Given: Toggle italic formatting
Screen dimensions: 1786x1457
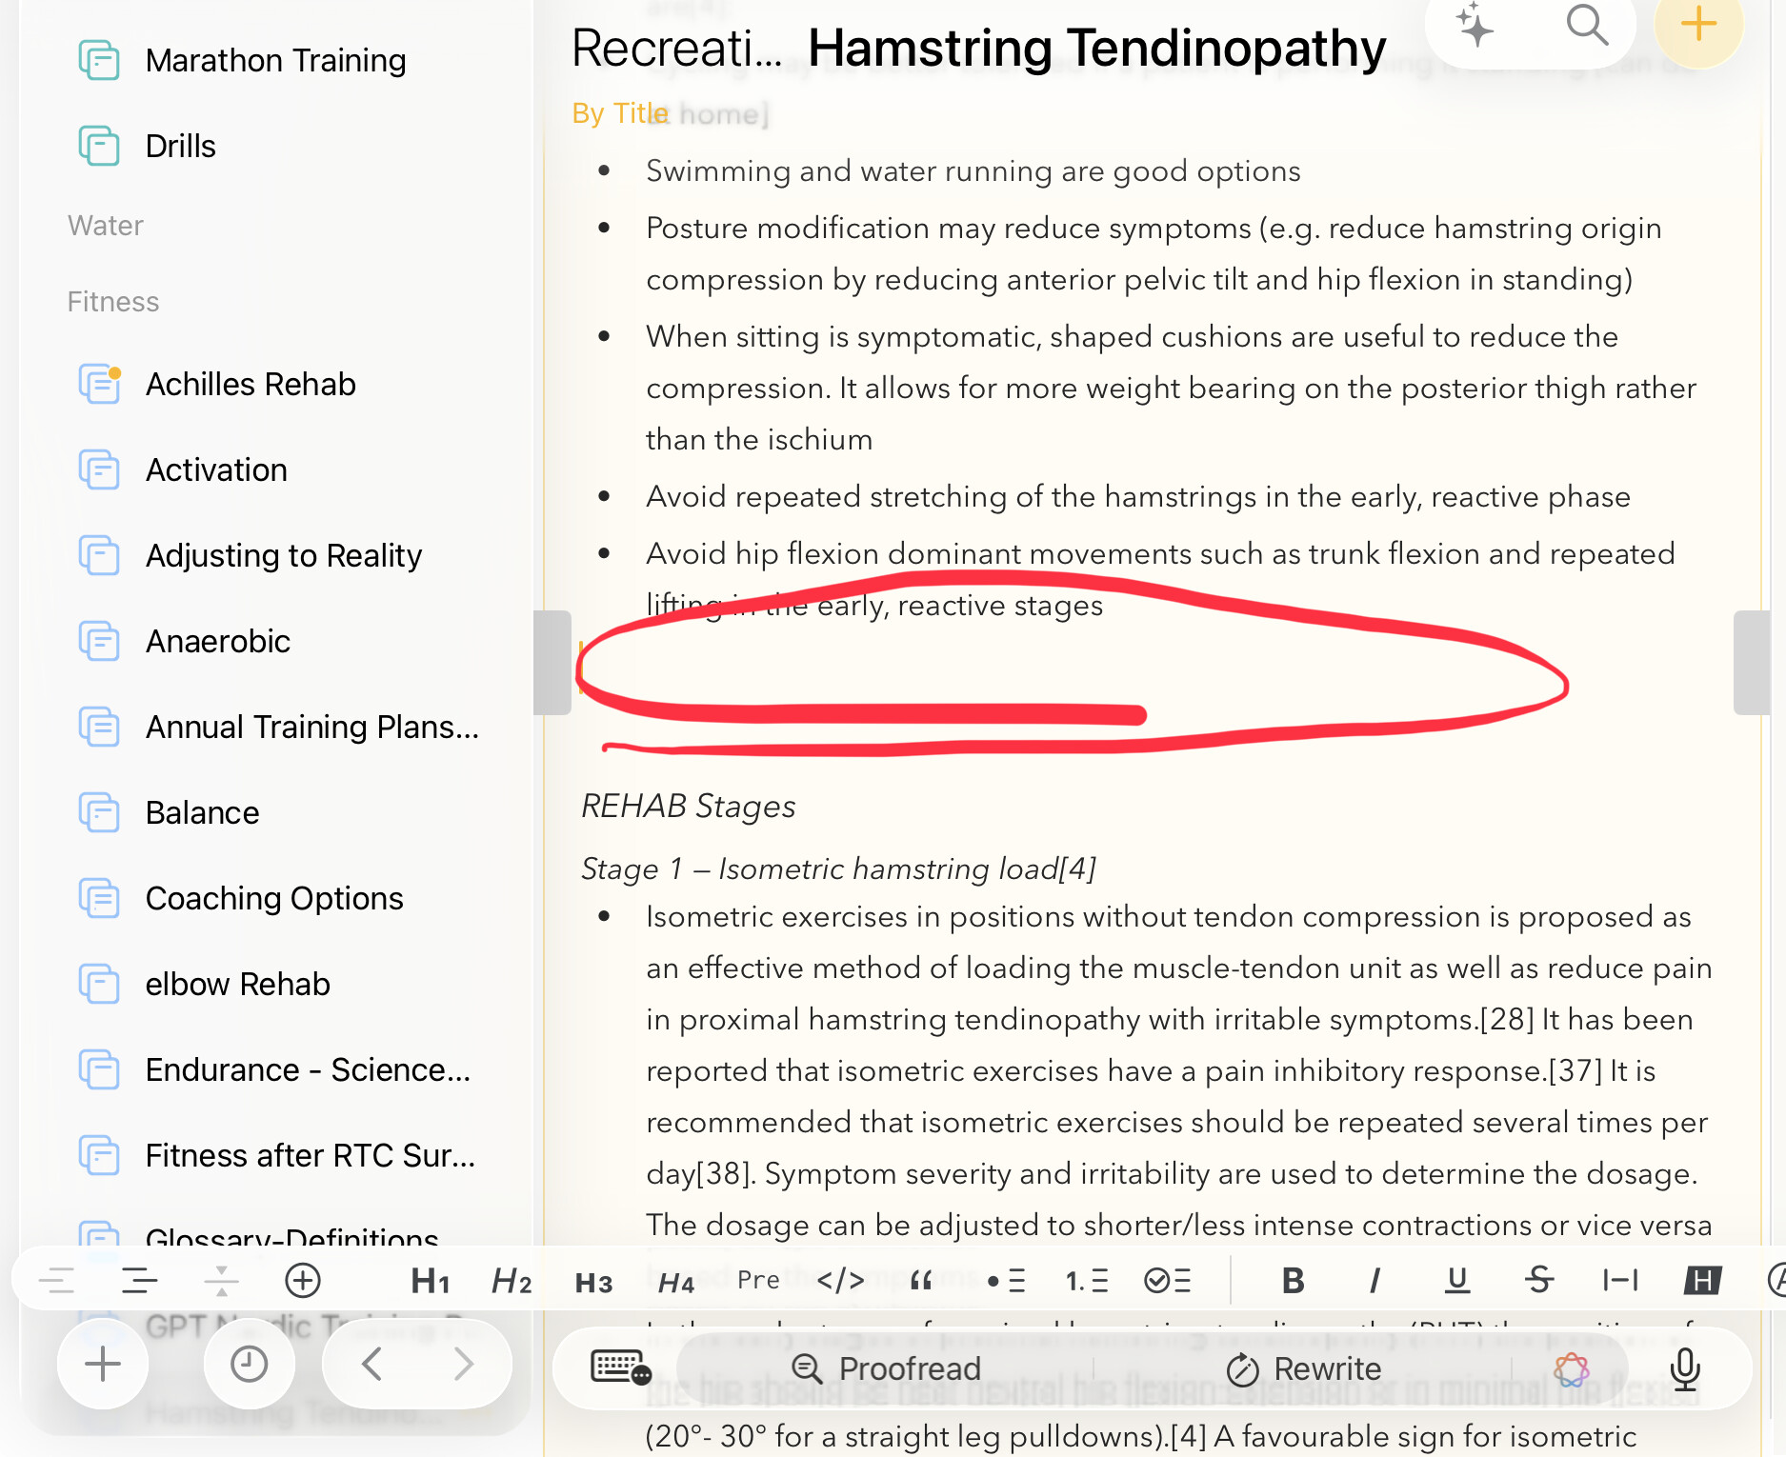Looking at the screenshot, I should [x=1374, y=1282].
